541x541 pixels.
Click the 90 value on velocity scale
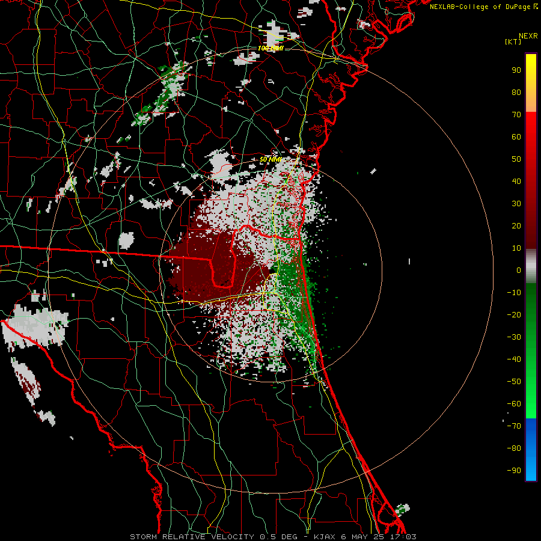pyautogui.click(x=516, y=70)
